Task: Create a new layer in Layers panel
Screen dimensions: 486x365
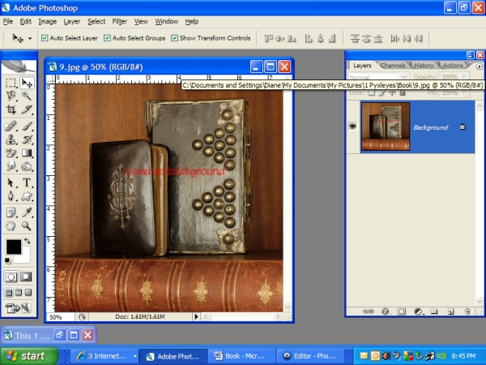Action: (x=450, y=311)
